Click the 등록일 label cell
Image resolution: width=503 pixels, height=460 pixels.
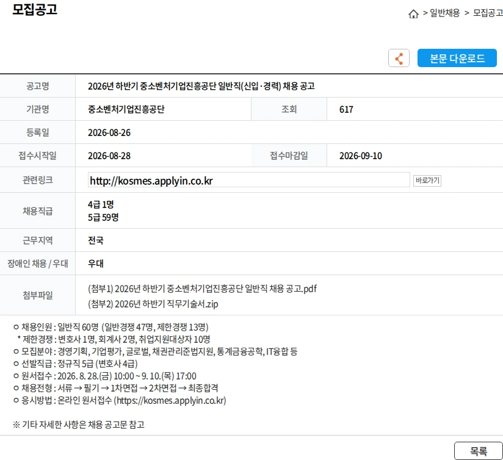pos(37,132)
